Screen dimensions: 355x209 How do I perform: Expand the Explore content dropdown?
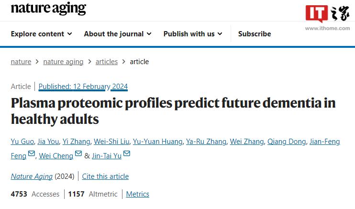point(41,33)
